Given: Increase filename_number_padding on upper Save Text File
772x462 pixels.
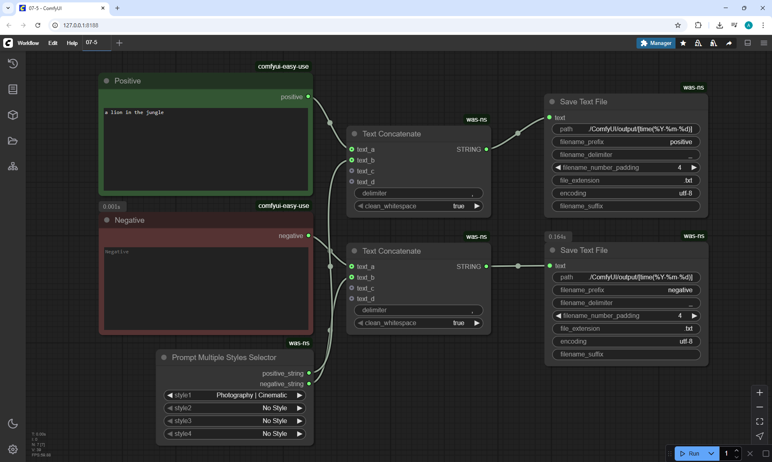Looking at the screenshot, I should click(694, 167).
